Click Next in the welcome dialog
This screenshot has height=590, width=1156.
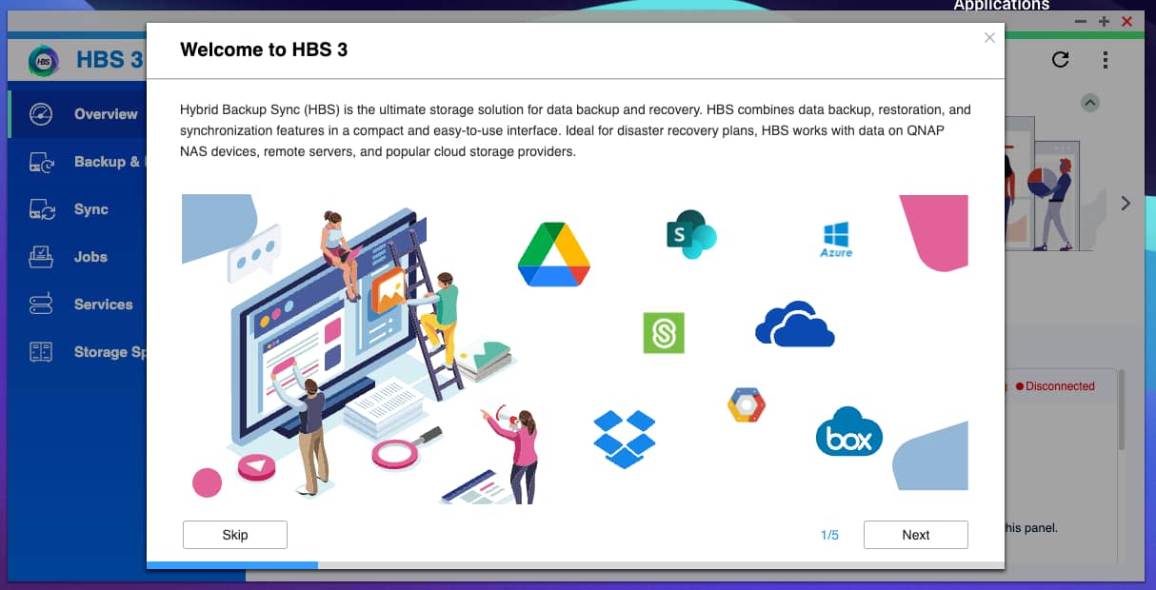(916, 535)
